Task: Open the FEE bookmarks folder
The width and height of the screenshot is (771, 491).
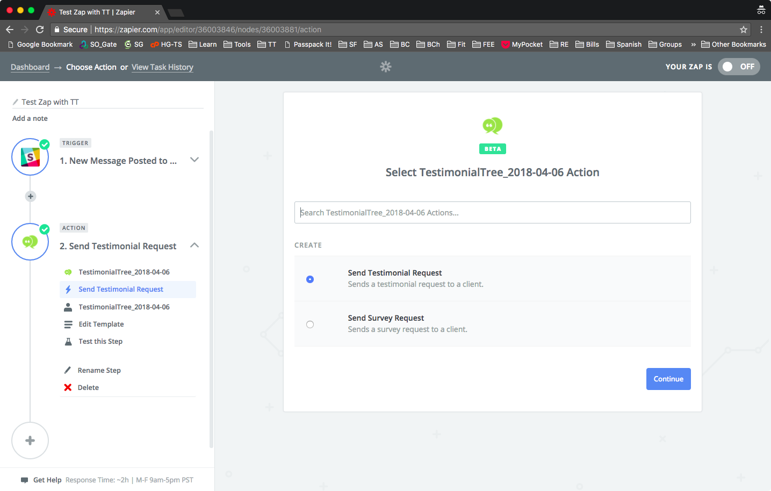Action: pos(484,45)
